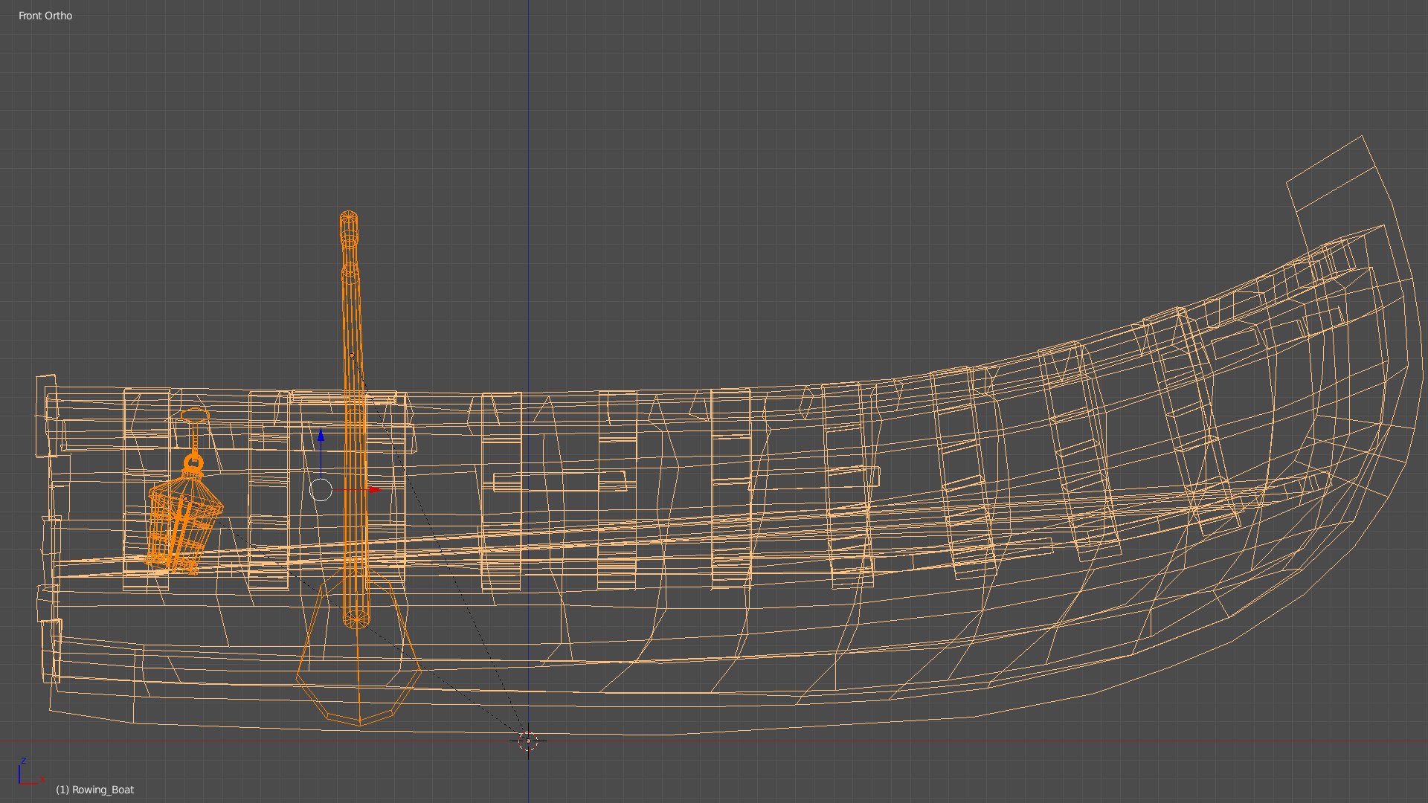Click the red X-axis gizmo arrow

373,490
